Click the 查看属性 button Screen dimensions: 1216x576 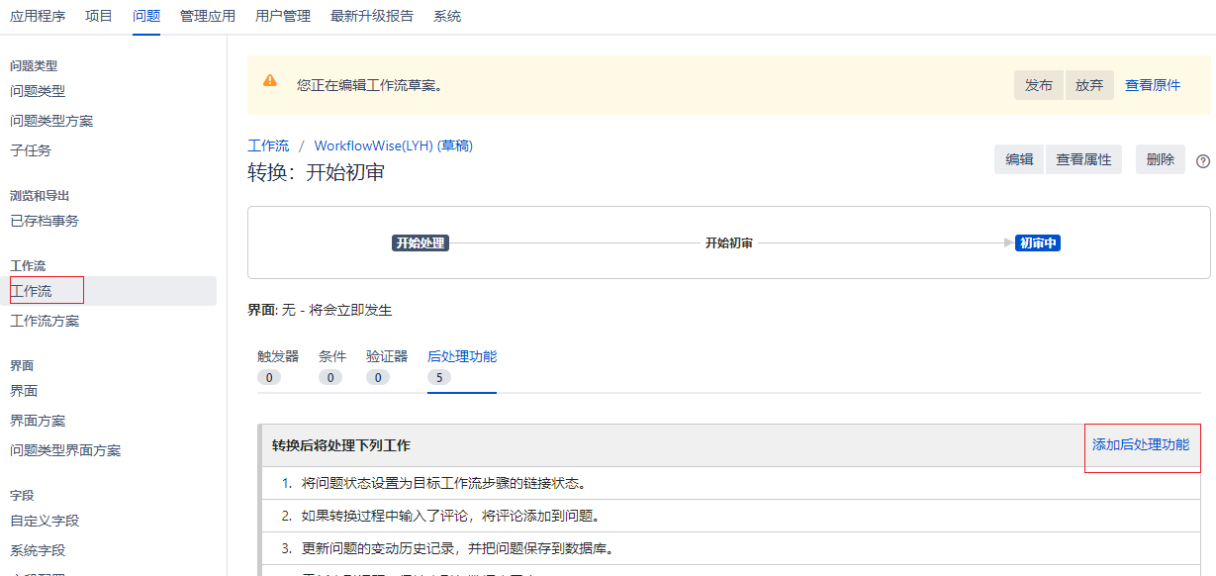1083,159
